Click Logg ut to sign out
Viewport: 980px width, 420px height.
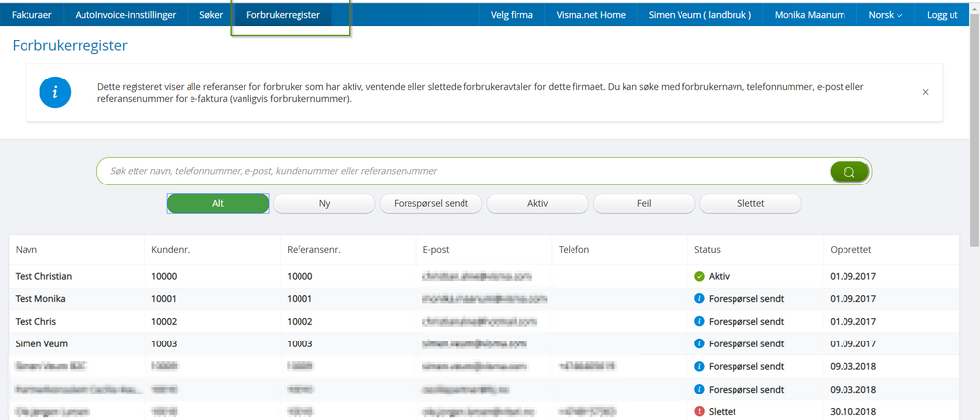point(943,15)
